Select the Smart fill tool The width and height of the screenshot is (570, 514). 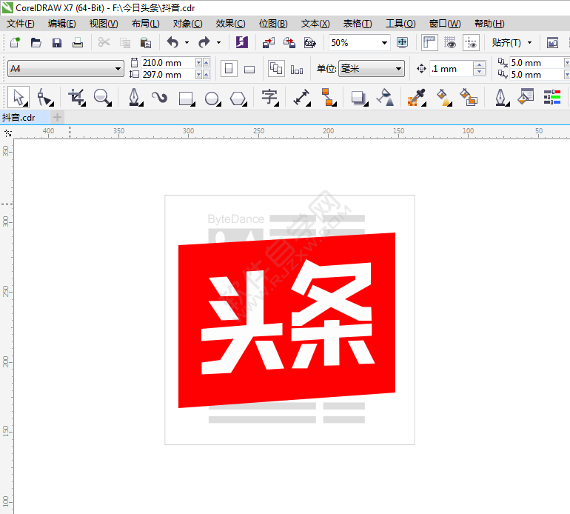469,98
